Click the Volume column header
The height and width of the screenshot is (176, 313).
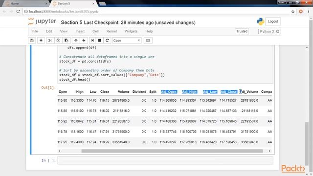124,92
